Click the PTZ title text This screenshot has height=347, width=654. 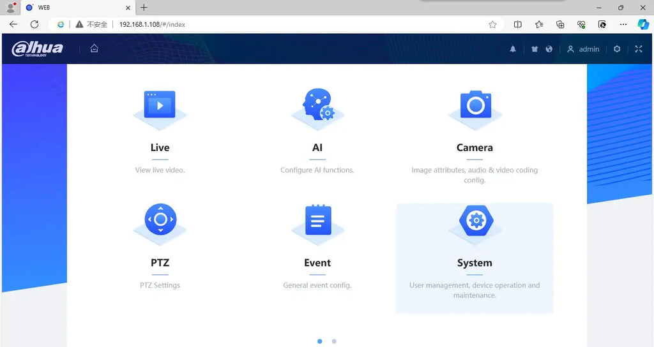pos(160,262)
